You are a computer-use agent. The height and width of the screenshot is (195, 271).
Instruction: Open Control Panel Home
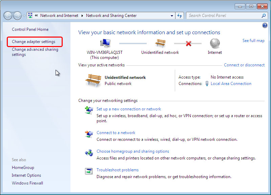click(30, 29)
